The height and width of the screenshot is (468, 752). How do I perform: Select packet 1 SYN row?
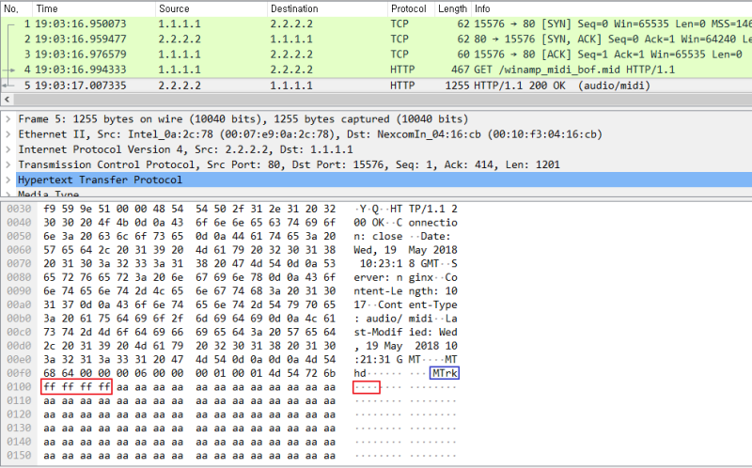376,24
